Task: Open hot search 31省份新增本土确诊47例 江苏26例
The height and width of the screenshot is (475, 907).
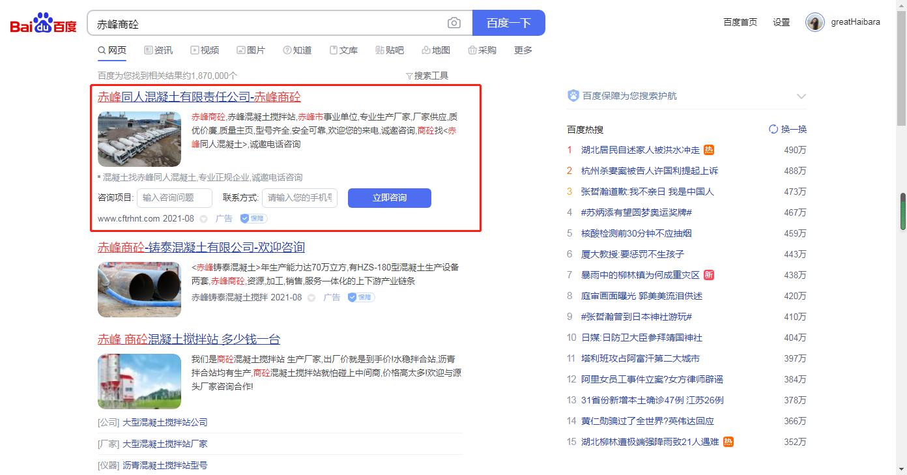Action: click(x=652, y=400)
